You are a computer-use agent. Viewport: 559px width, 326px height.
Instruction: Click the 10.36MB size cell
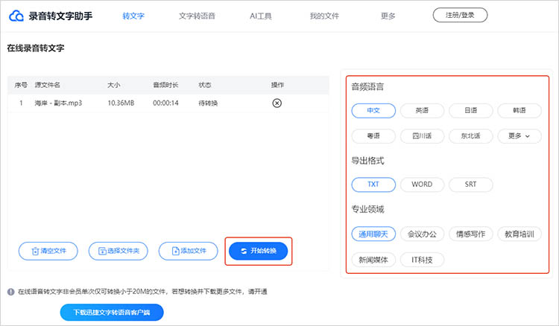pos(121,103)
